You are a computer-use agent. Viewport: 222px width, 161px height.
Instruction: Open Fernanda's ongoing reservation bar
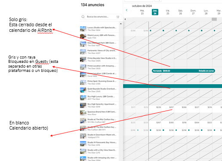coord(183,71)
